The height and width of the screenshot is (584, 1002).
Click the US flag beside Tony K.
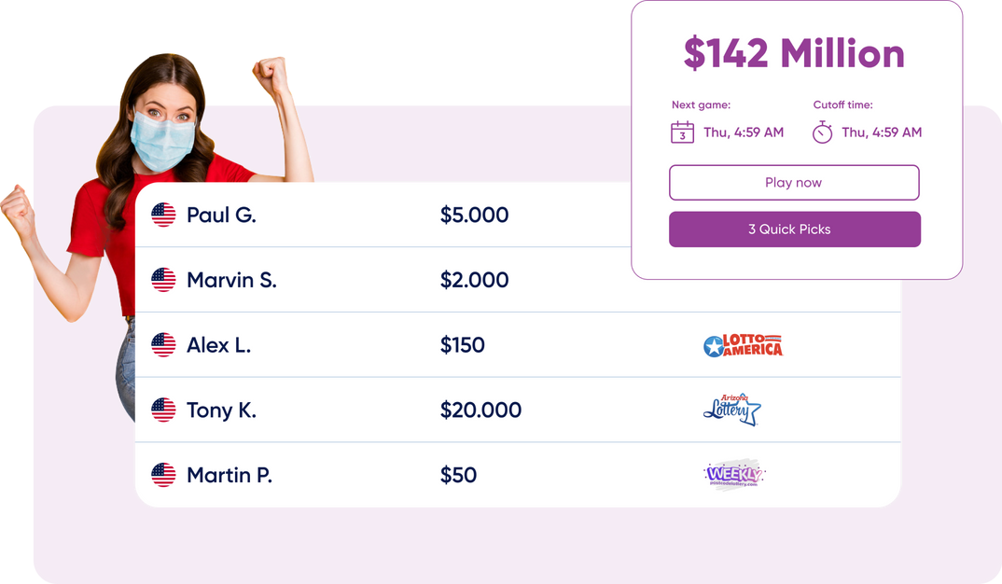(x=164, y=410)
